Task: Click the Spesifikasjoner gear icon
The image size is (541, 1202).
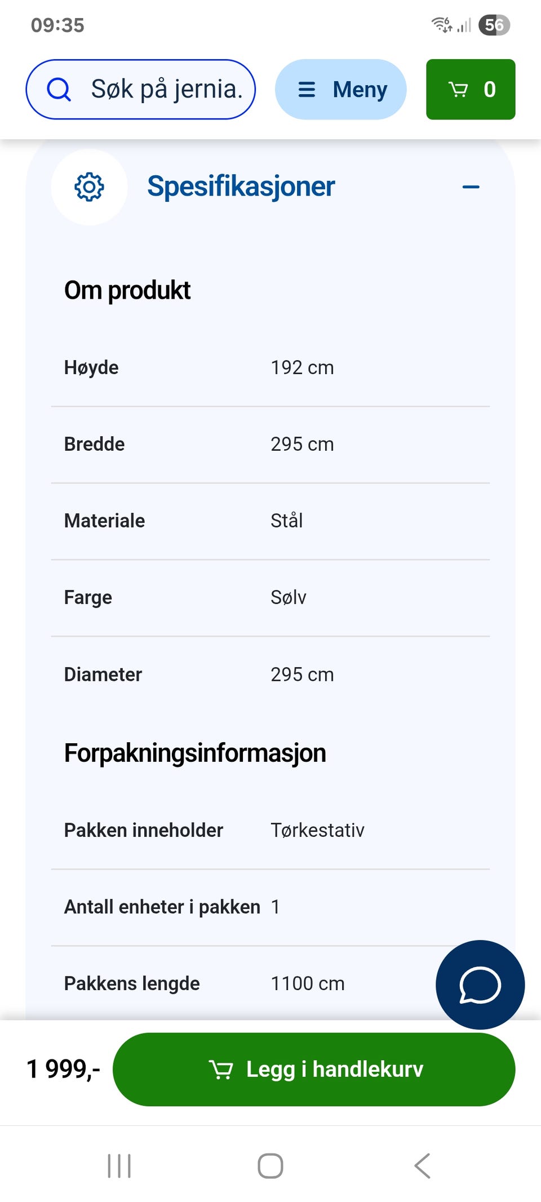Action: [89, 187]
